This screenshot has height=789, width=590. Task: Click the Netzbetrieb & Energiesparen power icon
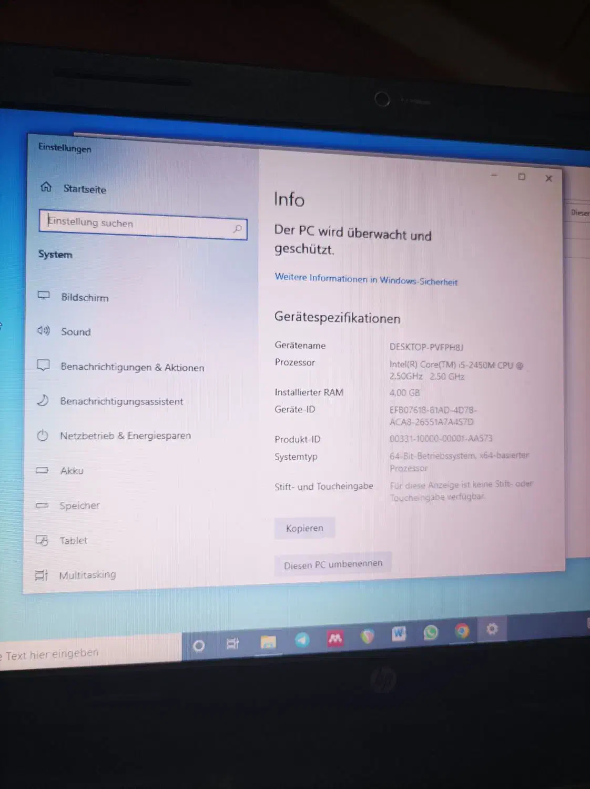43,436
